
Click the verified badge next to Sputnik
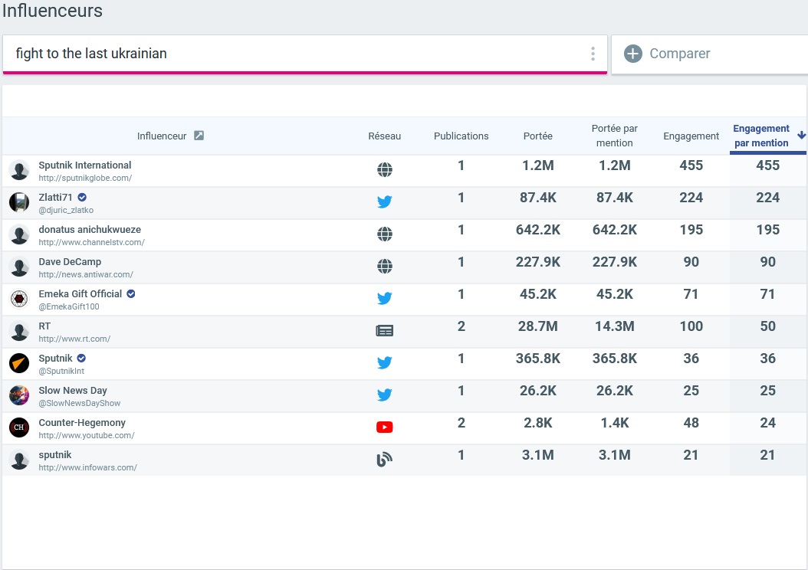click(x=81, y=358)
